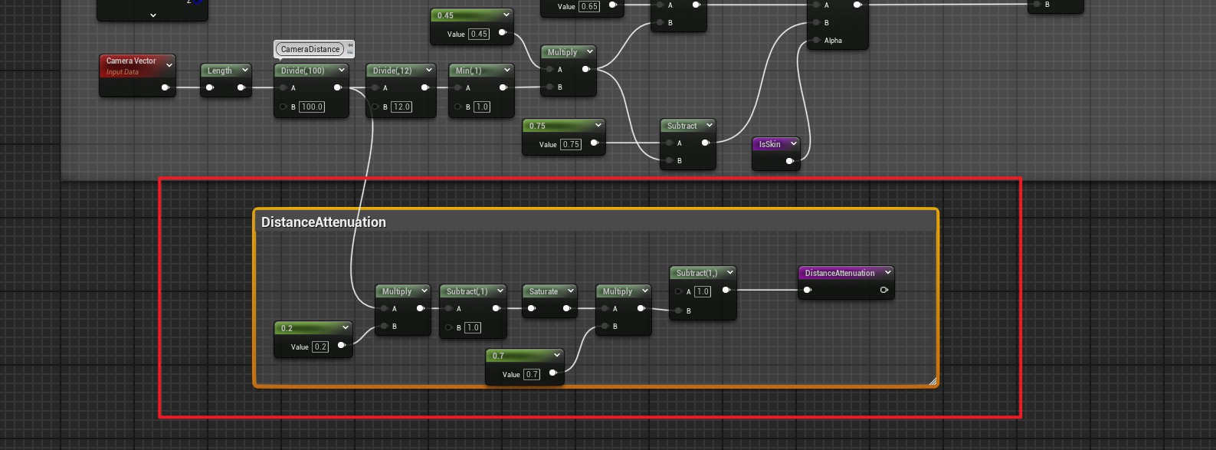Viewport: 1216px width, 450px height.
Task: Click the resize handle of DistanceAttenuation comment
Action: click(932, 381)
